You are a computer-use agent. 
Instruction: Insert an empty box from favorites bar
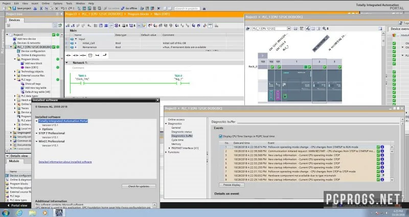(90, 55)
